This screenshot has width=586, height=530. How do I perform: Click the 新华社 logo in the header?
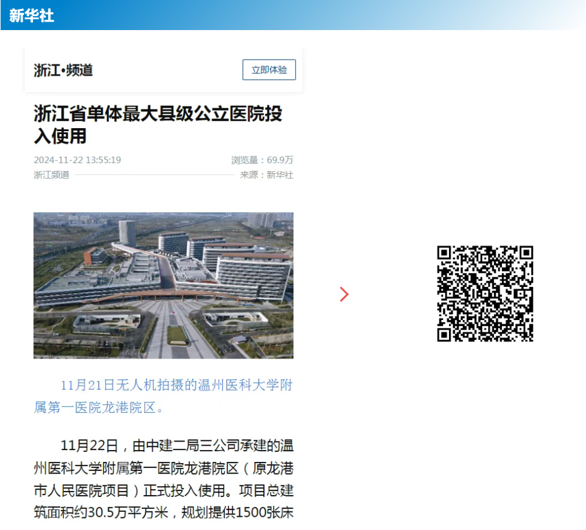pyautogui.click(x=32, y=16)
